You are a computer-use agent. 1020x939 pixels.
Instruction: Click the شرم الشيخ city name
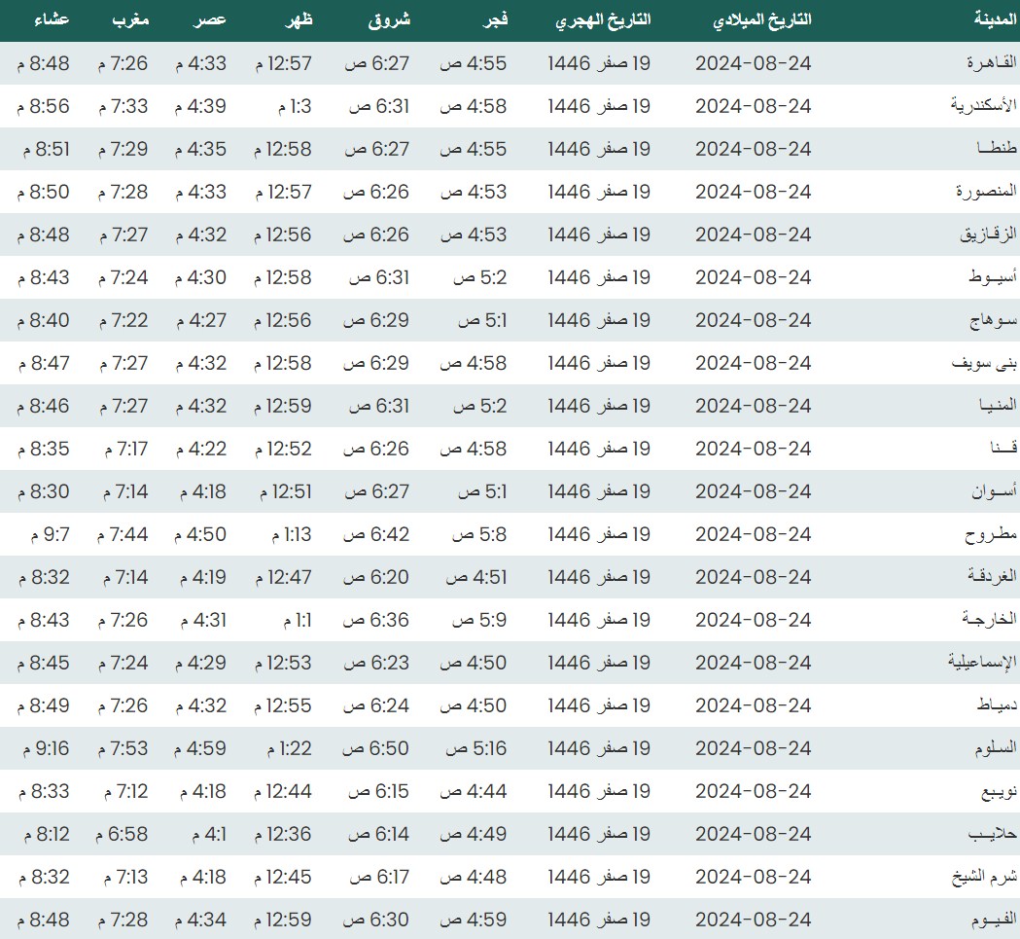click(x=984, y=877)
